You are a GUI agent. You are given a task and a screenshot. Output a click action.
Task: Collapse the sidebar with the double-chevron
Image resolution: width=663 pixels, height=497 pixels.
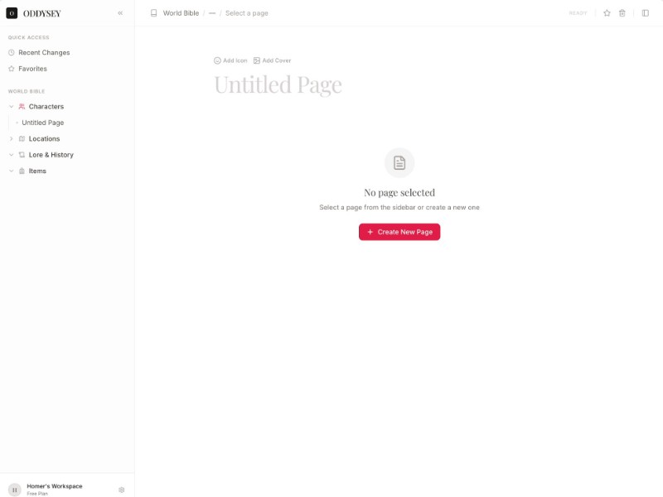point(120,12)
